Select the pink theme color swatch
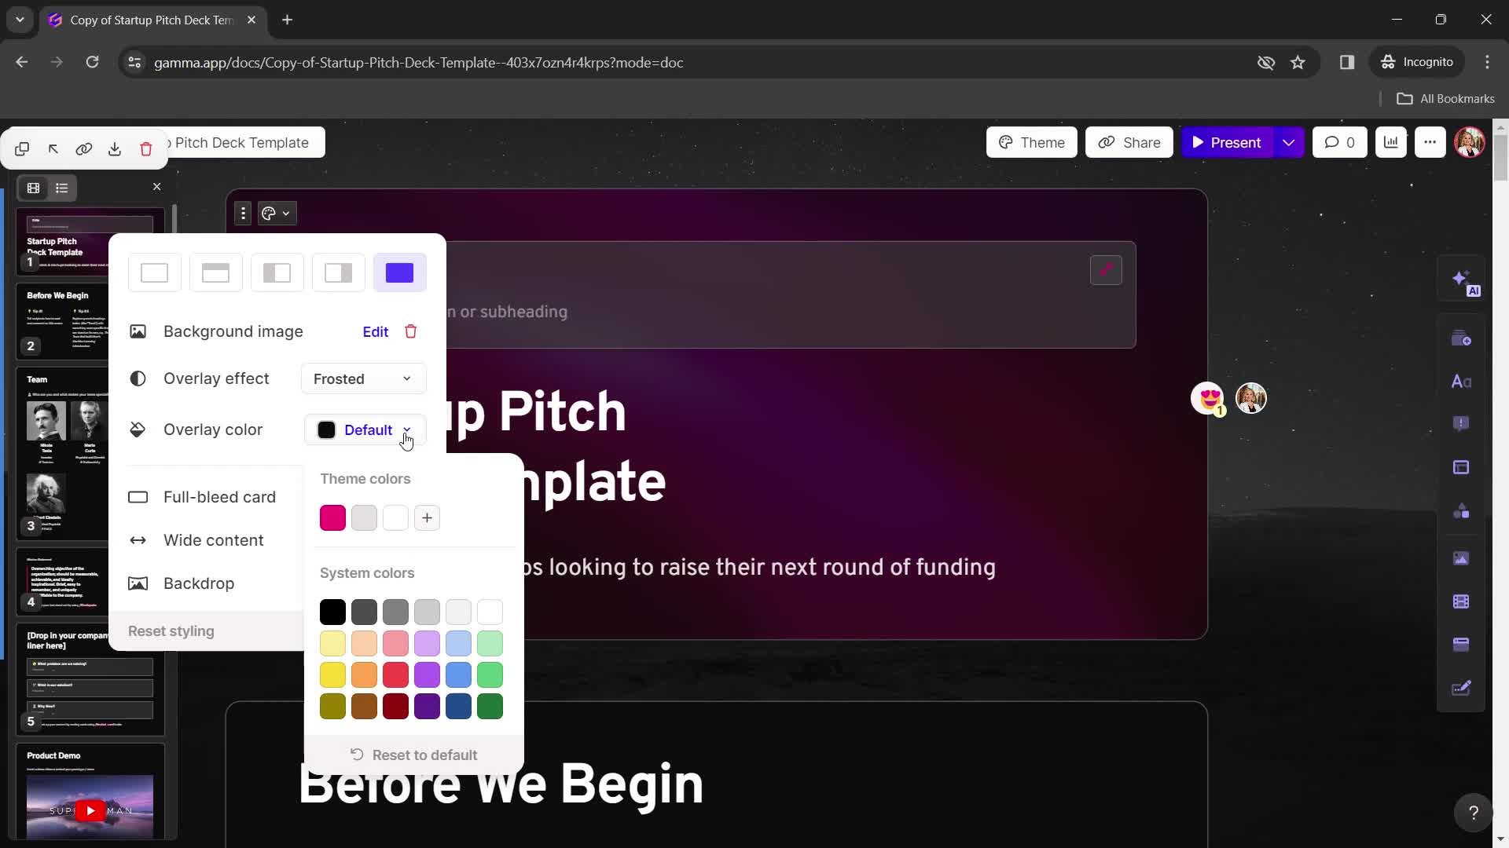The image size is (1509, 848). 332,517
